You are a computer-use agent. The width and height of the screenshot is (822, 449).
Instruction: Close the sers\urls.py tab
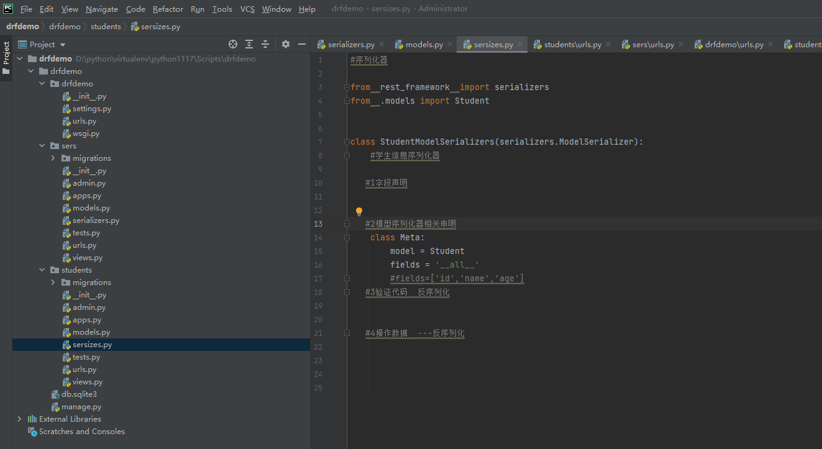point(681,44)
